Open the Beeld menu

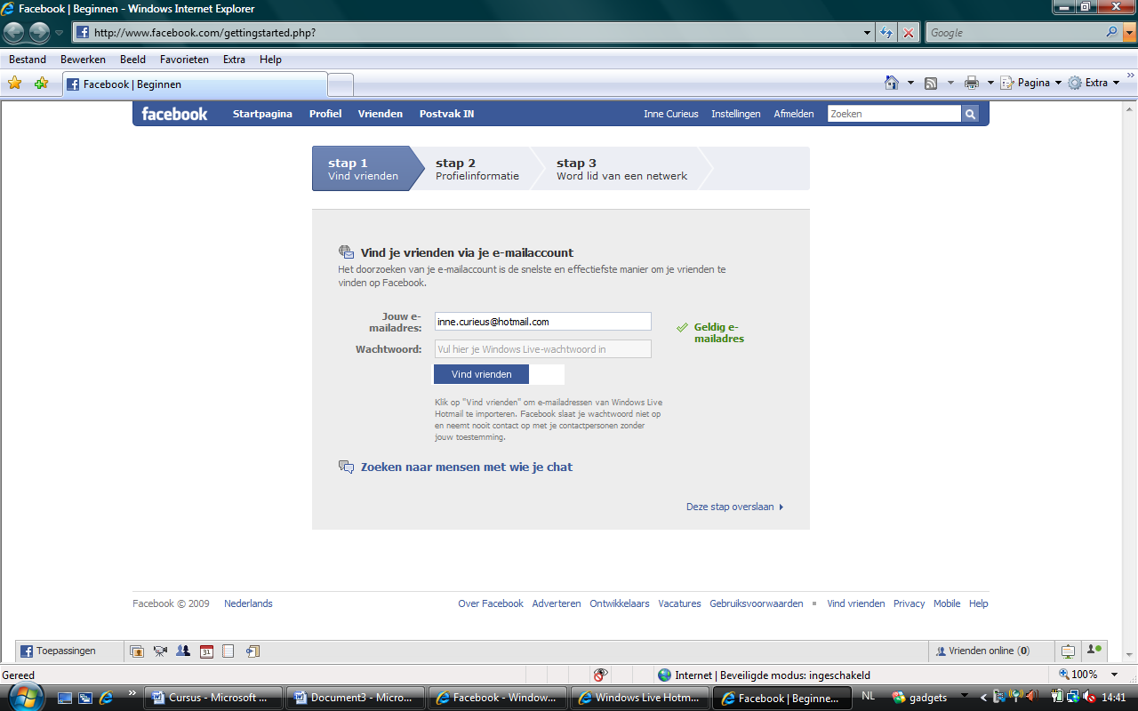pyautogui.click(x=132, y=60)
